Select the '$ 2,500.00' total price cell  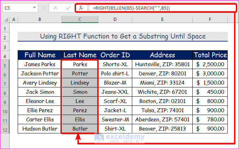210,64
